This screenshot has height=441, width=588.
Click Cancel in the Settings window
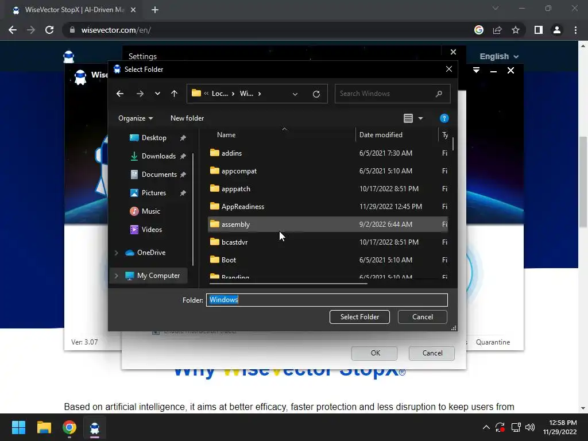point(432,353)
